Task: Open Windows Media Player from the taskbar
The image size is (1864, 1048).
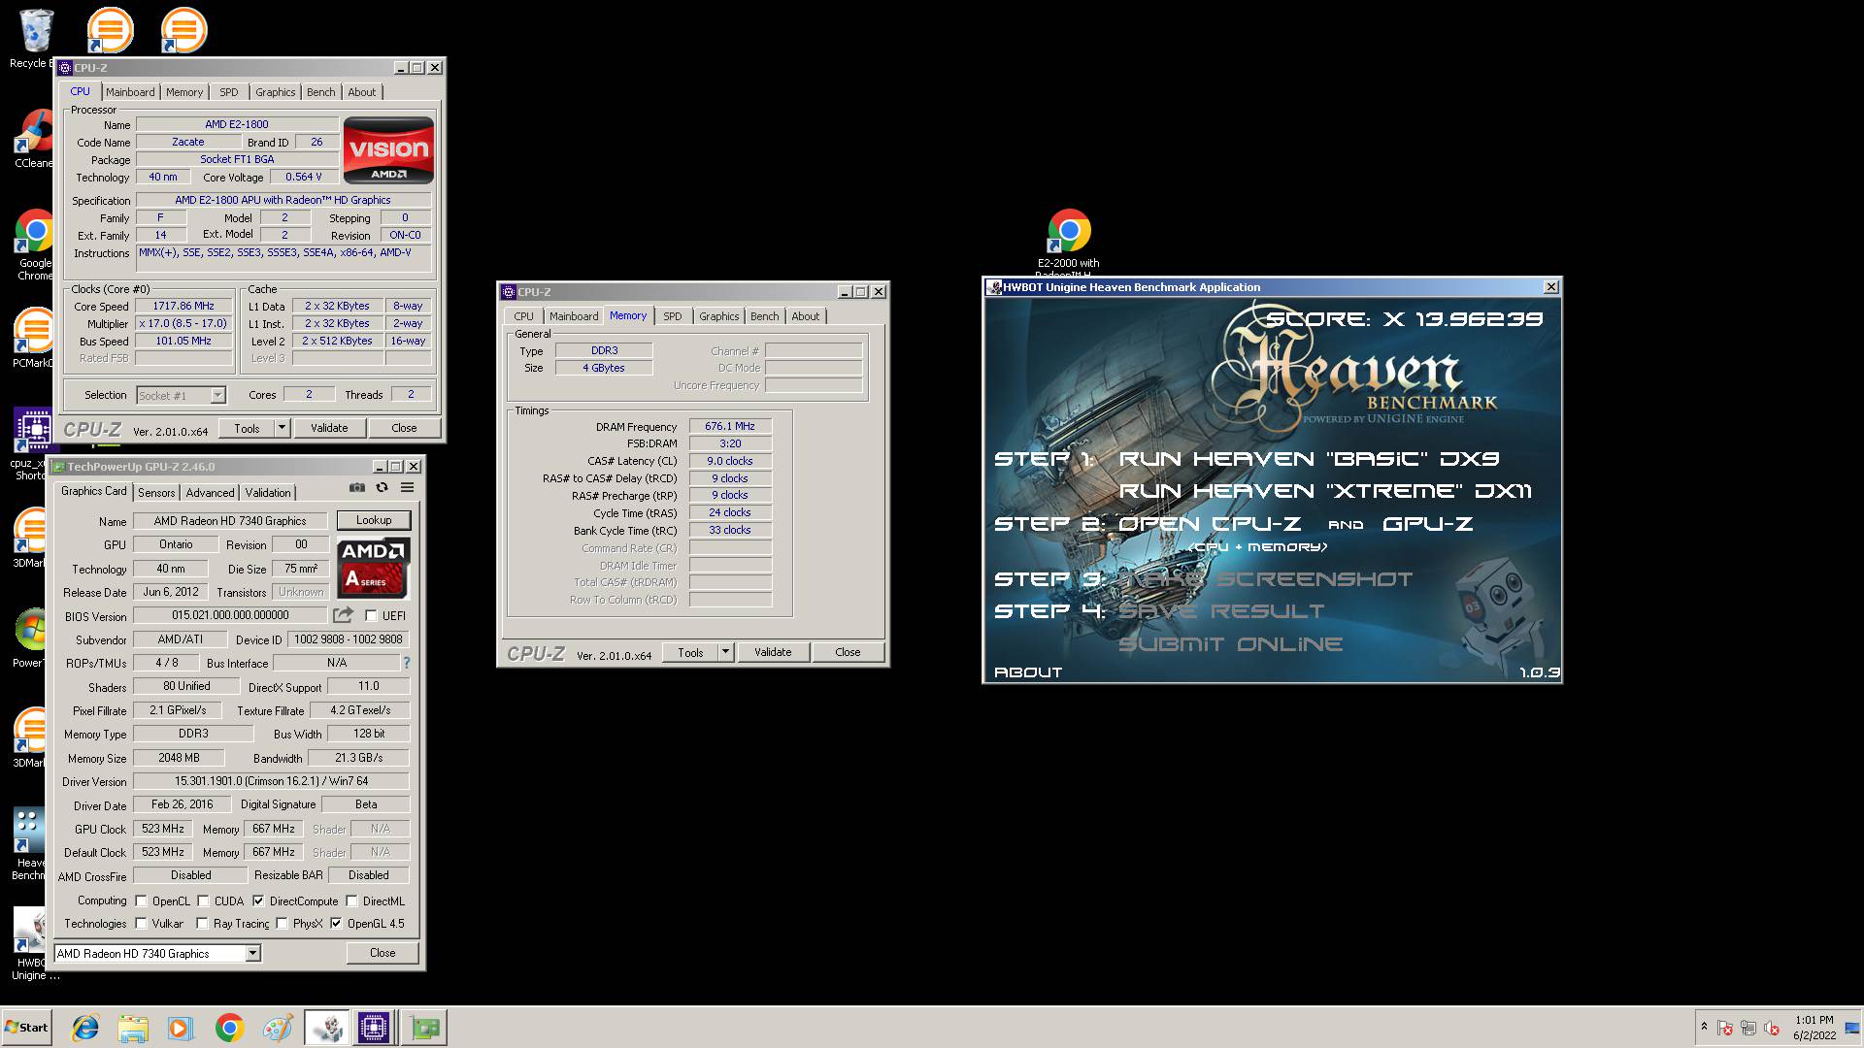Action: pyautogui.click(x=181, y=1028)
